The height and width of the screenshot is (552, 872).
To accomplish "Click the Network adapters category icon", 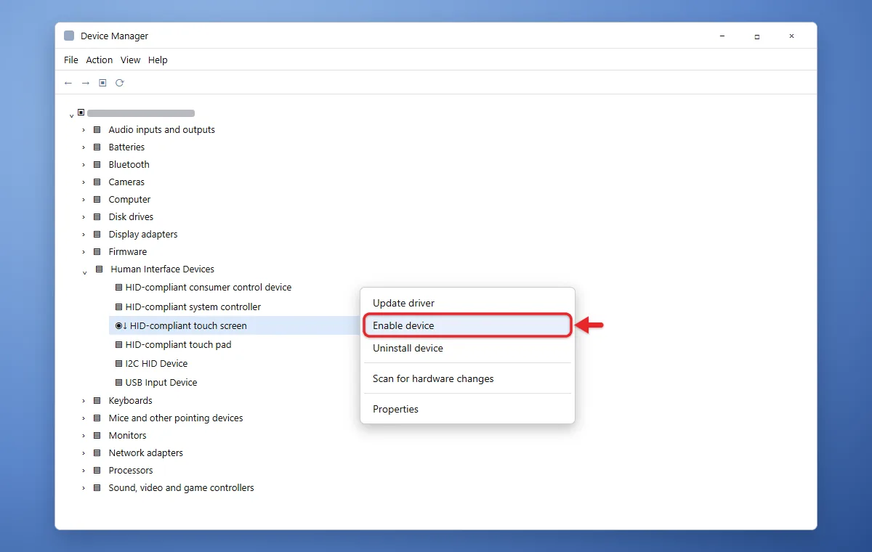I will (97, 453).
